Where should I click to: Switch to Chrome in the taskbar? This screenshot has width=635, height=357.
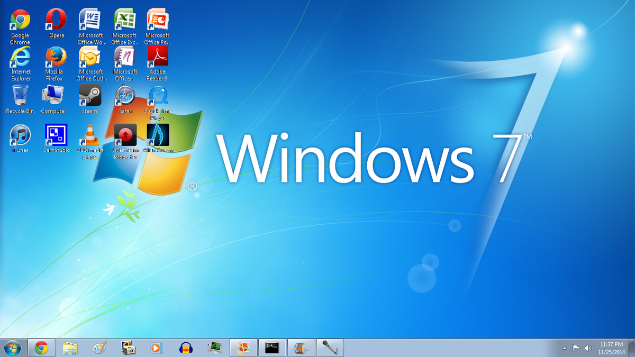click(41, 347)
